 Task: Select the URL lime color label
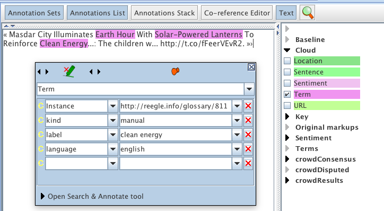point(327,105)
